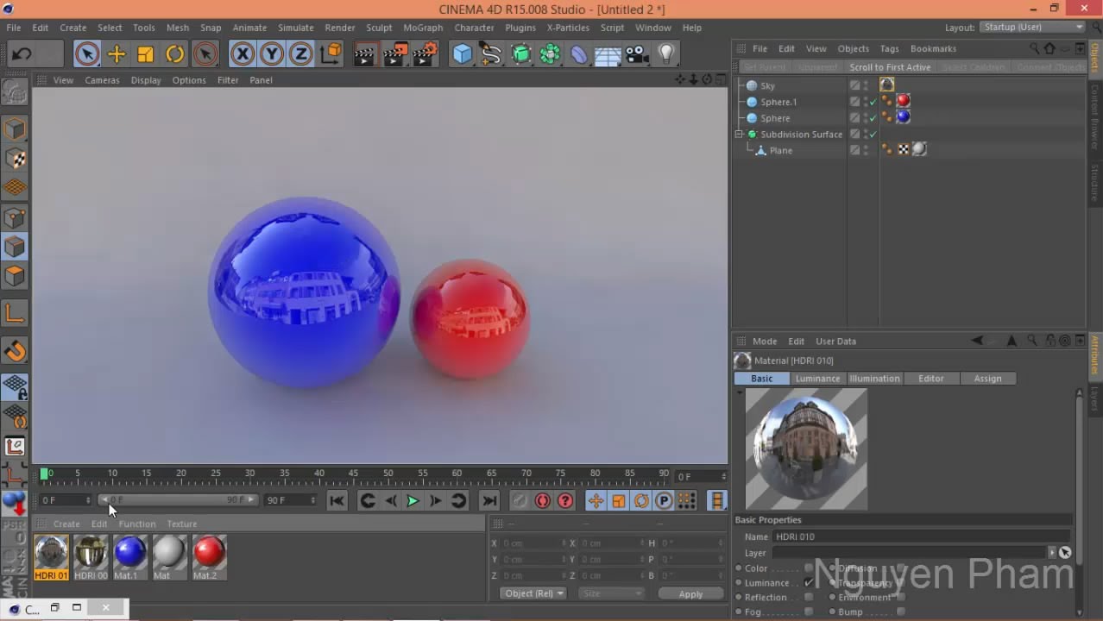Open layer picker arrow button

pos(1052,553)
